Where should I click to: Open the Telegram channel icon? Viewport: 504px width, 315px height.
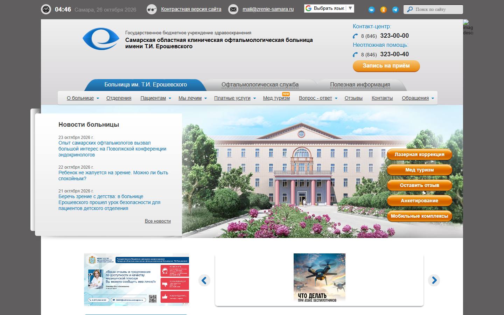click(x=395, y=10)
